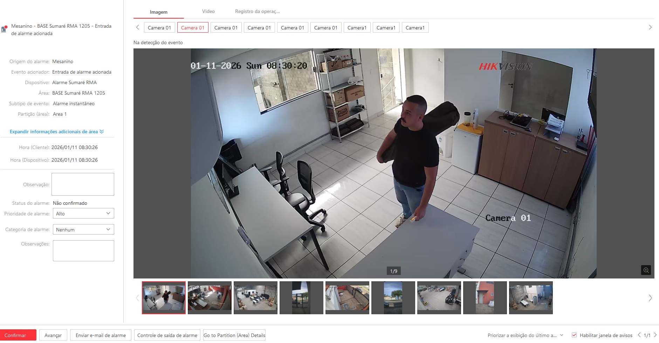Image resolution: width=659 pixels, height=343 pixels.
Task: Toggle Habilitar janela de avisos checkbox
Action: 574,335
